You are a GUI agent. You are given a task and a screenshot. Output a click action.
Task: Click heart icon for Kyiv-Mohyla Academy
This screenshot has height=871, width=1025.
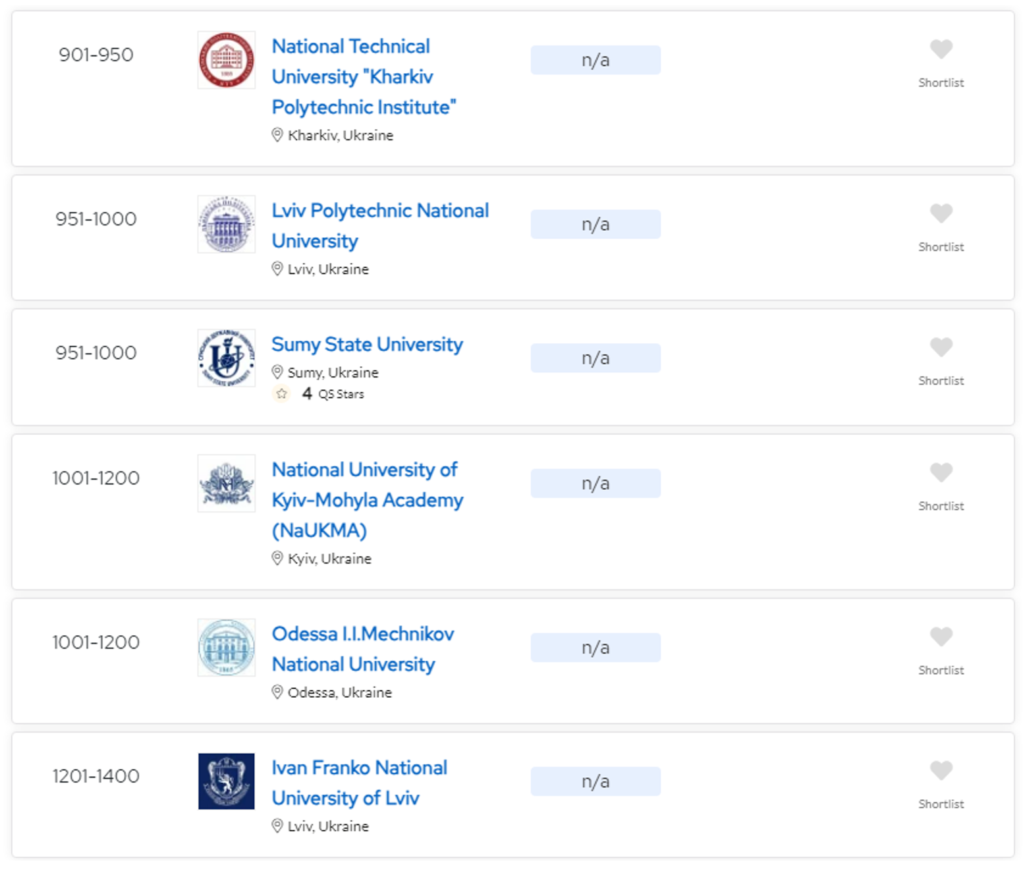[x=941, y=472]
